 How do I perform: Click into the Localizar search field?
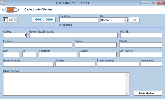tap(79, 20)
